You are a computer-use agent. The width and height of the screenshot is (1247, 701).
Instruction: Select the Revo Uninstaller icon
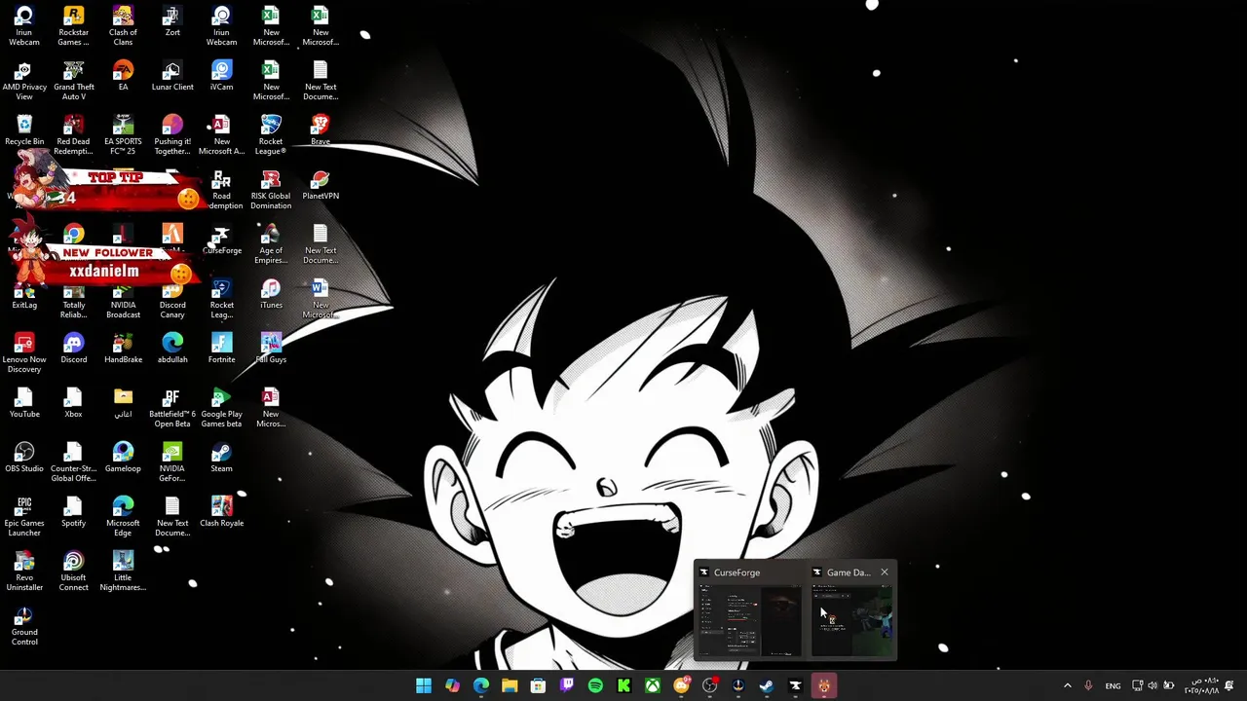(x=24, y=572)
